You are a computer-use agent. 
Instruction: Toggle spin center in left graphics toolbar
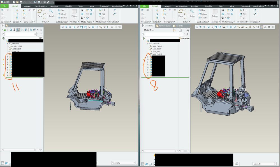(108, 27)
